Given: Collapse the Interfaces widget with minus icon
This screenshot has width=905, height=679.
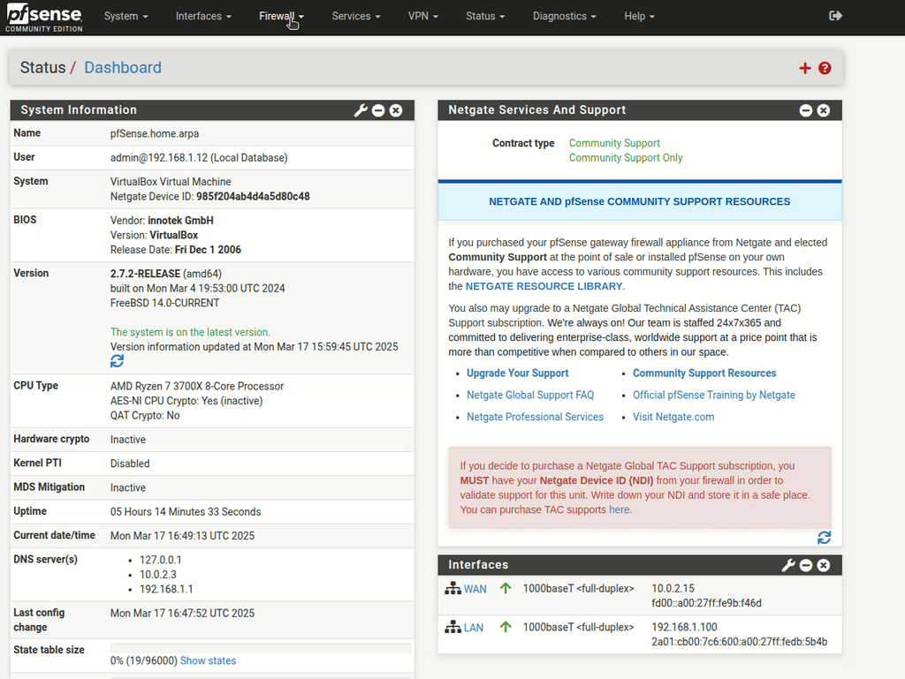Looking at the screenshot, I should click(x=806, y=565).
